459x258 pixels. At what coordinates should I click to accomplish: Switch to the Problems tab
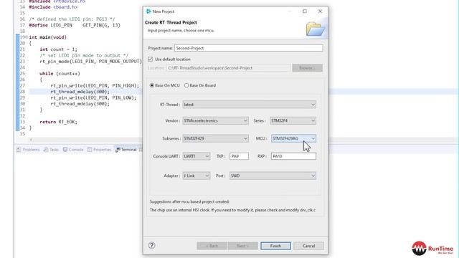click(28, 150)
